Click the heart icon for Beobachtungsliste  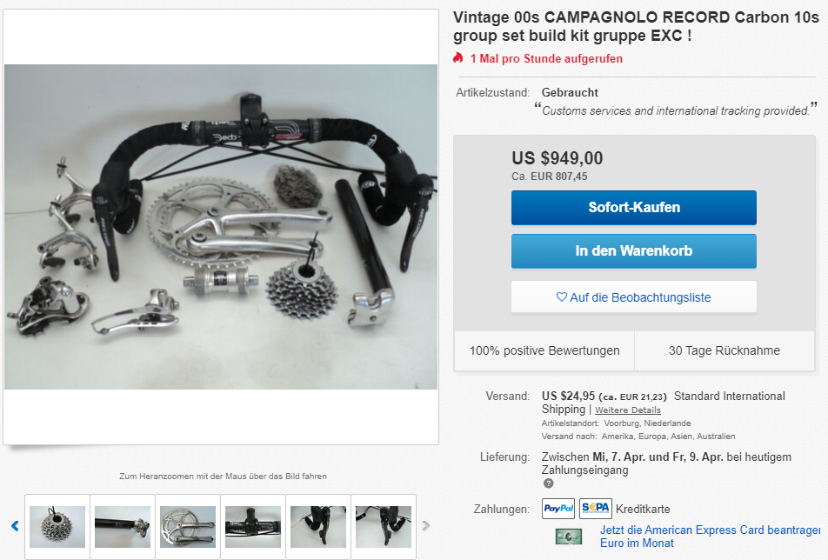tap(561, 297)
